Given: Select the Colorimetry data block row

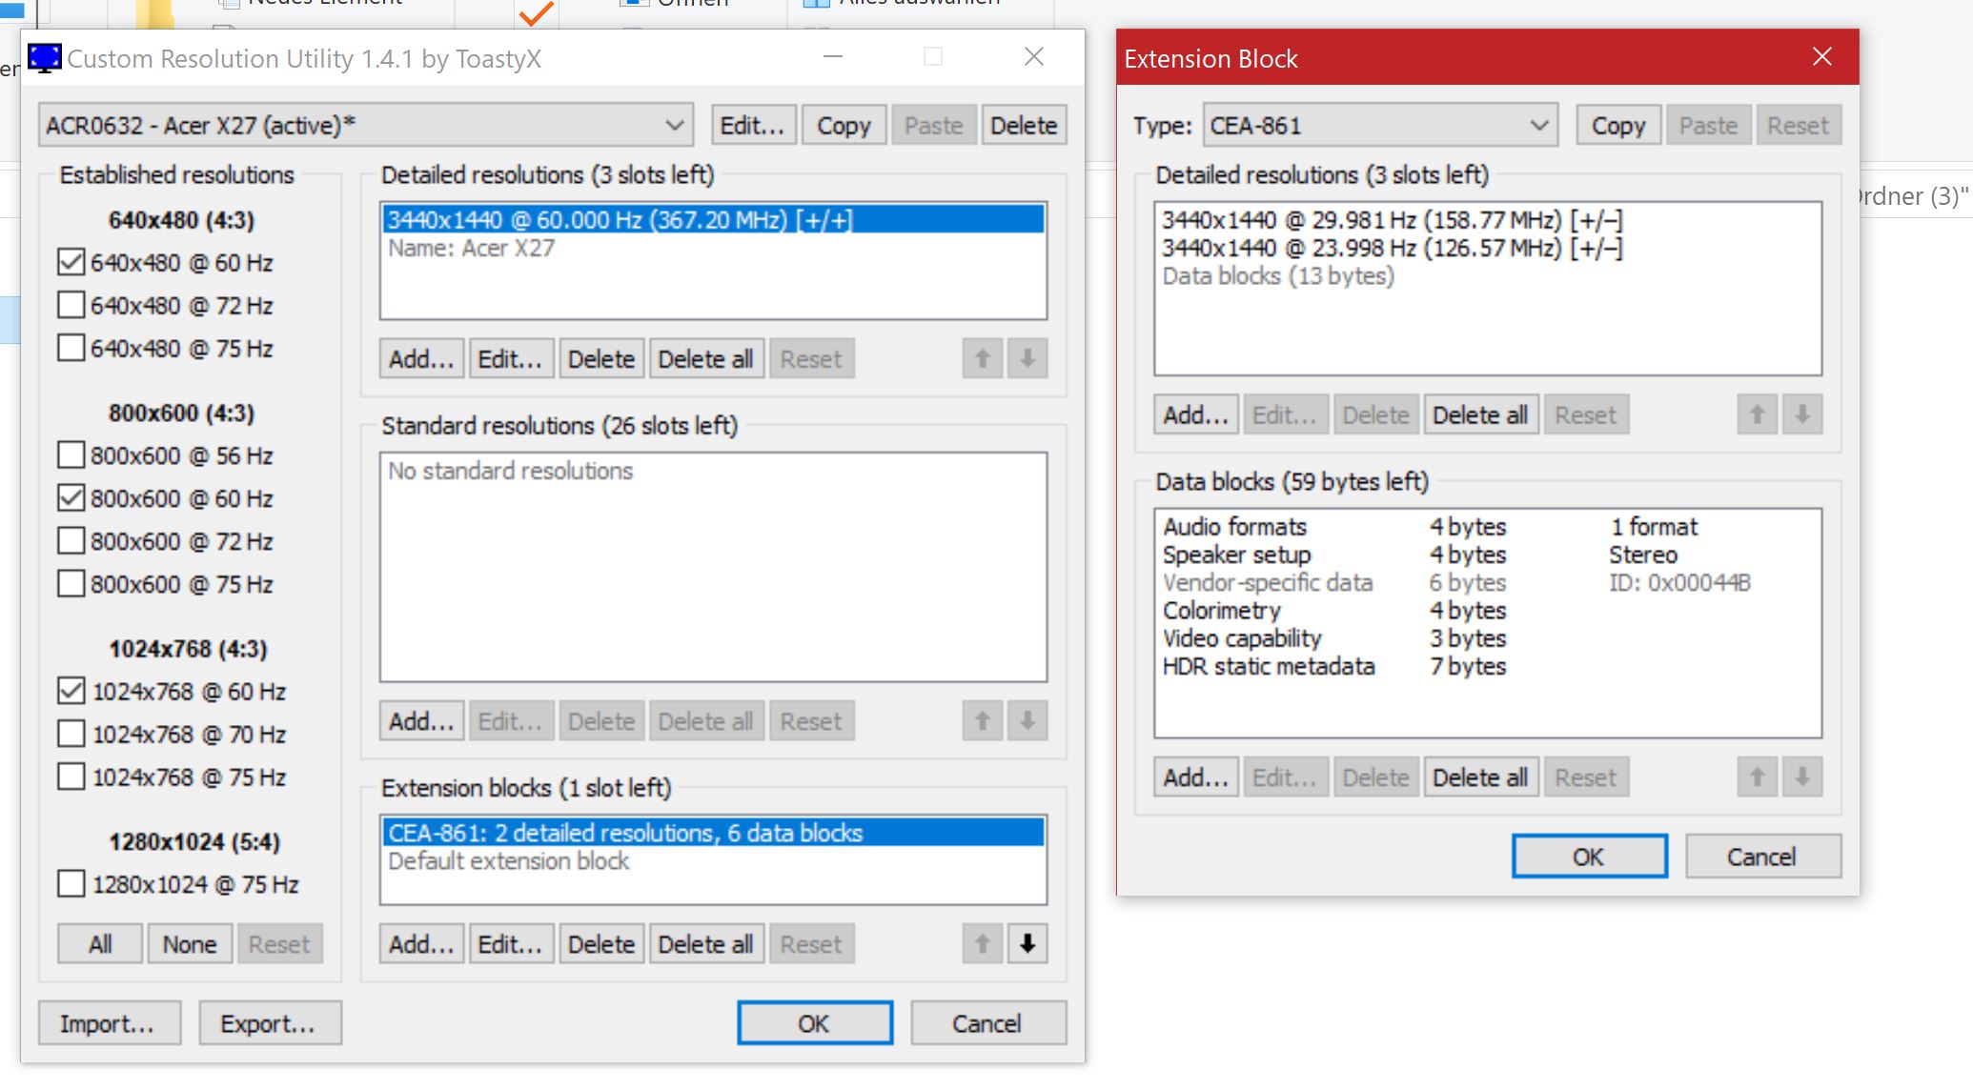Looking at the screenshot, I should (x=1222, y=610).
